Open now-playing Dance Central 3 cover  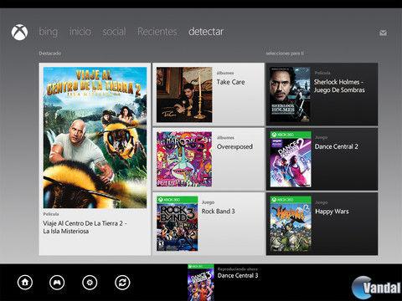tap(201, 283)
